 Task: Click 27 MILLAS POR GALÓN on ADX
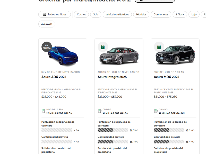(59, 113)
